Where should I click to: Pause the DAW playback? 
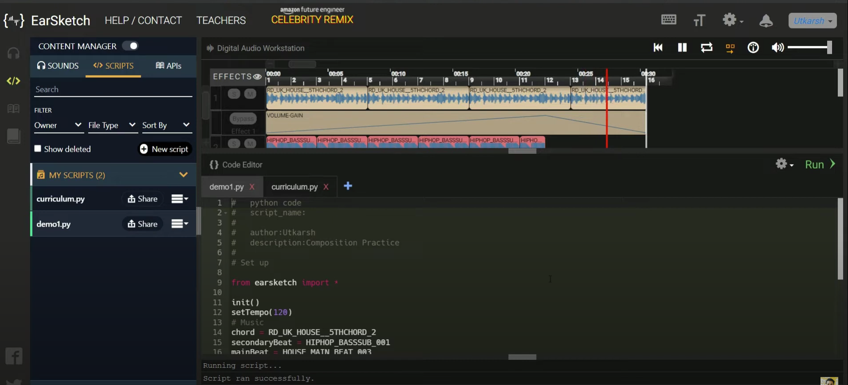click(682, 47)
